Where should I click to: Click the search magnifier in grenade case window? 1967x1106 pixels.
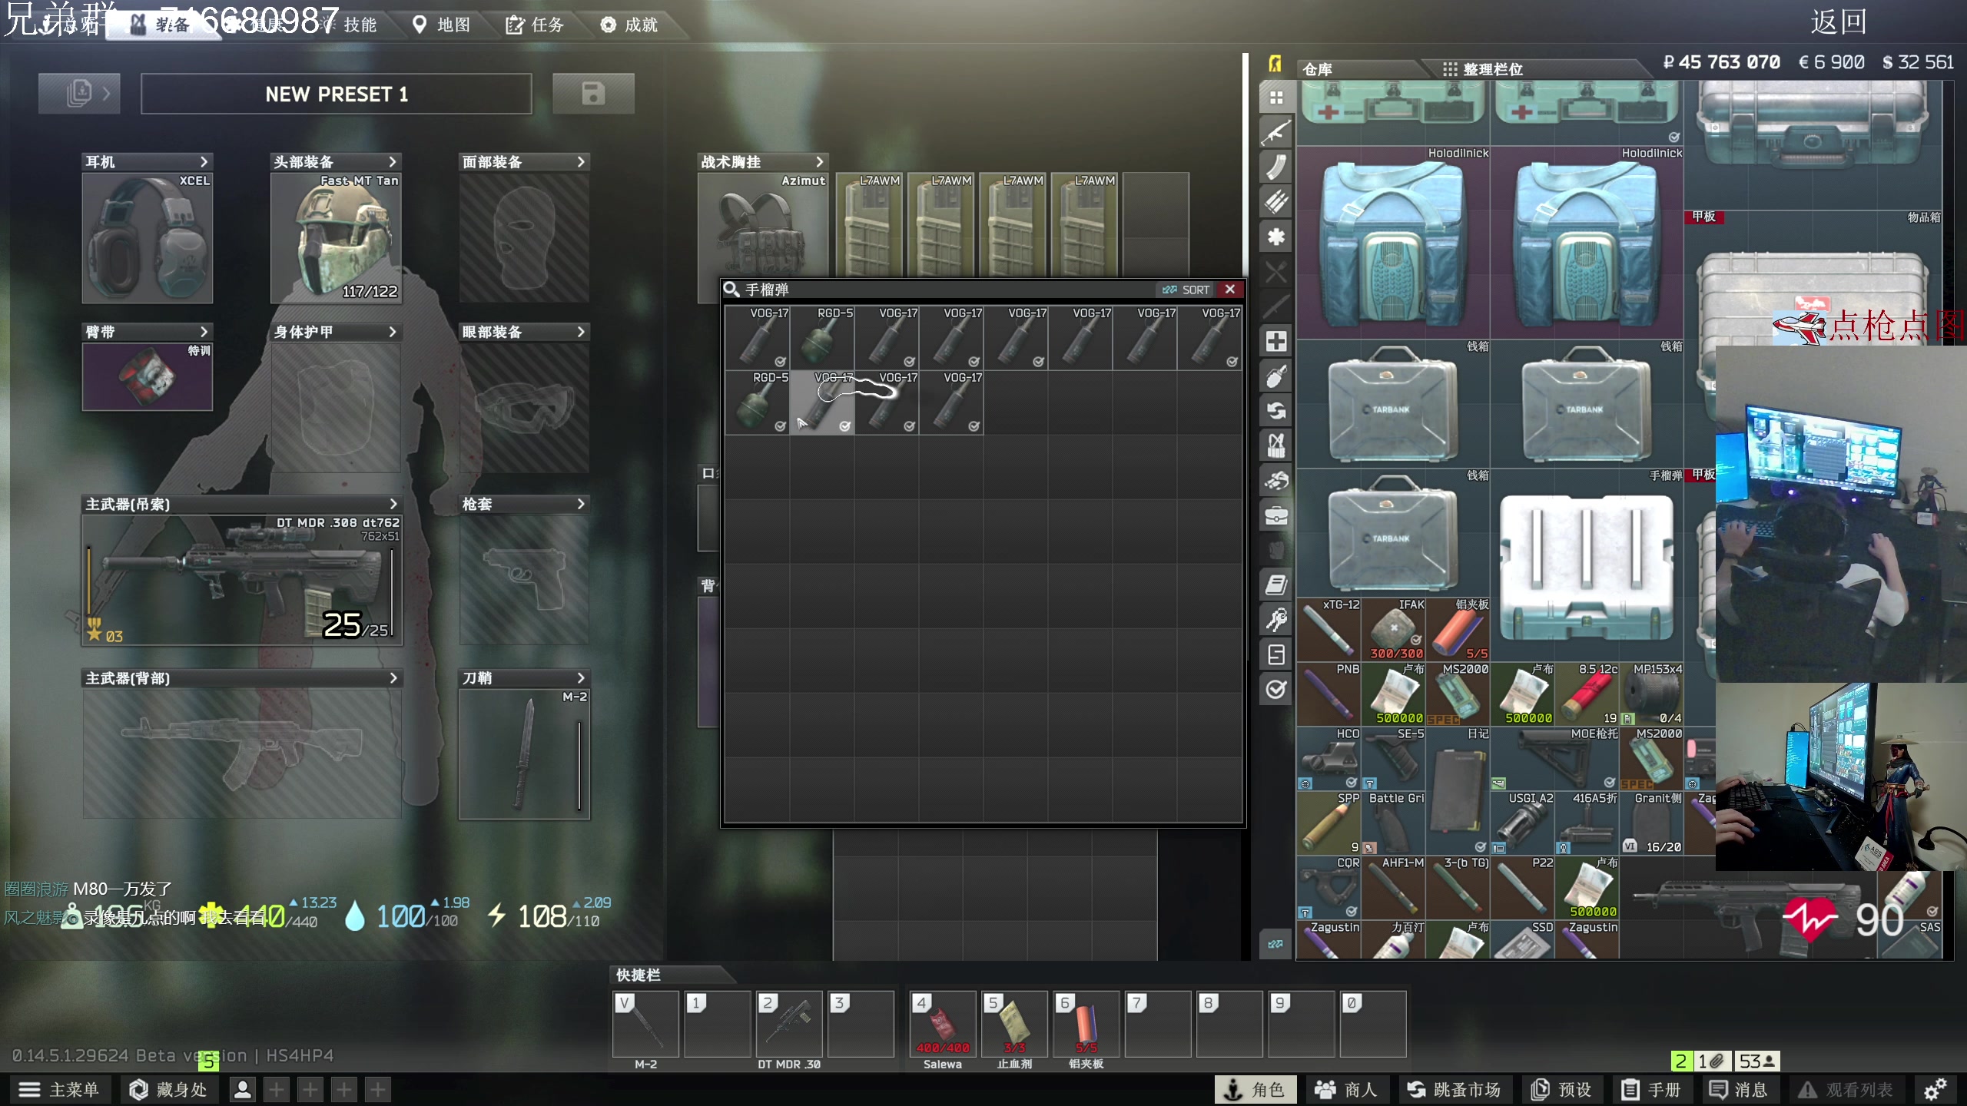731,290
